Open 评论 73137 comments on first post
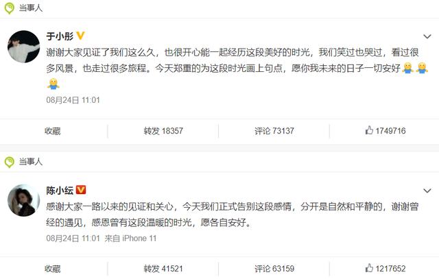 (x=274, y=131)
